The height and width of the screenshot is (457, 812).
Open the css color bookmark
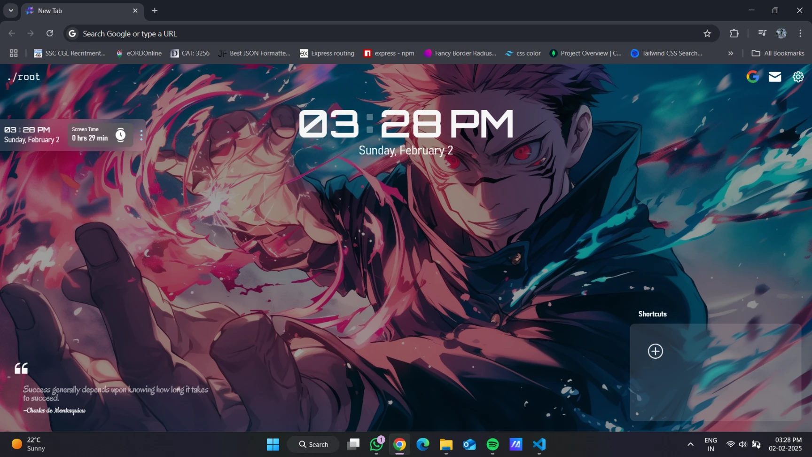[523, 53]
